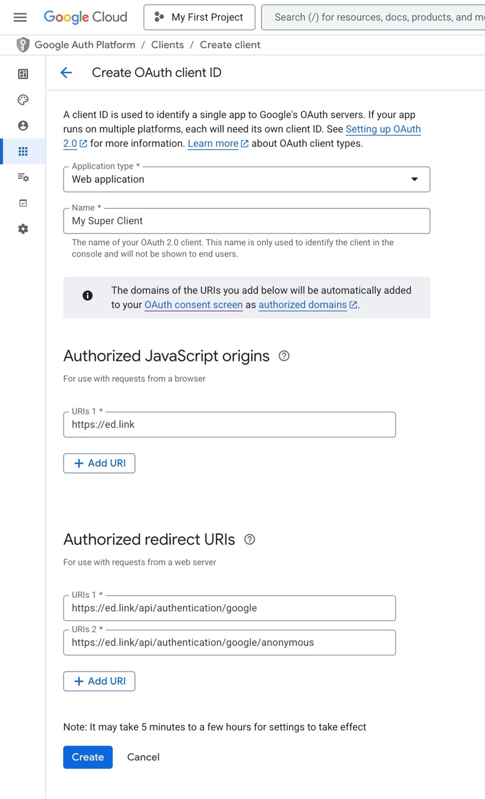The height and width of the screenshot is (799, 485).
Task: Click the blue Create button
Action: [x=87, y=757]
